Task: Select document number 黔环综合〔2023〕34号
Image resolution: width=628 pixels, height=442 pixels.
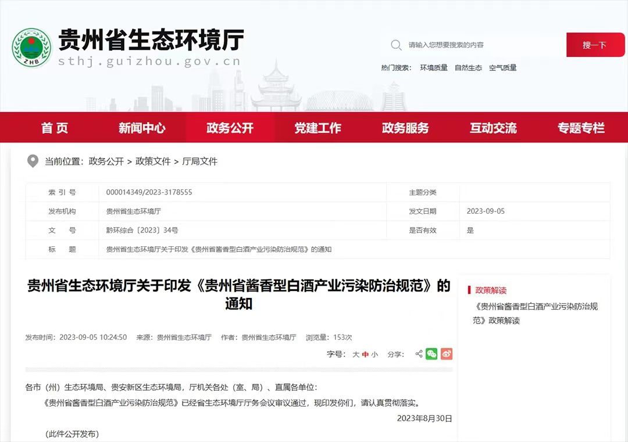Action: [142, 230]
